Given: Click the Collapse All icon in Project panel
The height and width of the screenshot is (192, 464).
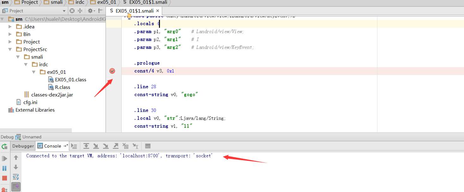Looking at the screenshot, I should point(80,11).
